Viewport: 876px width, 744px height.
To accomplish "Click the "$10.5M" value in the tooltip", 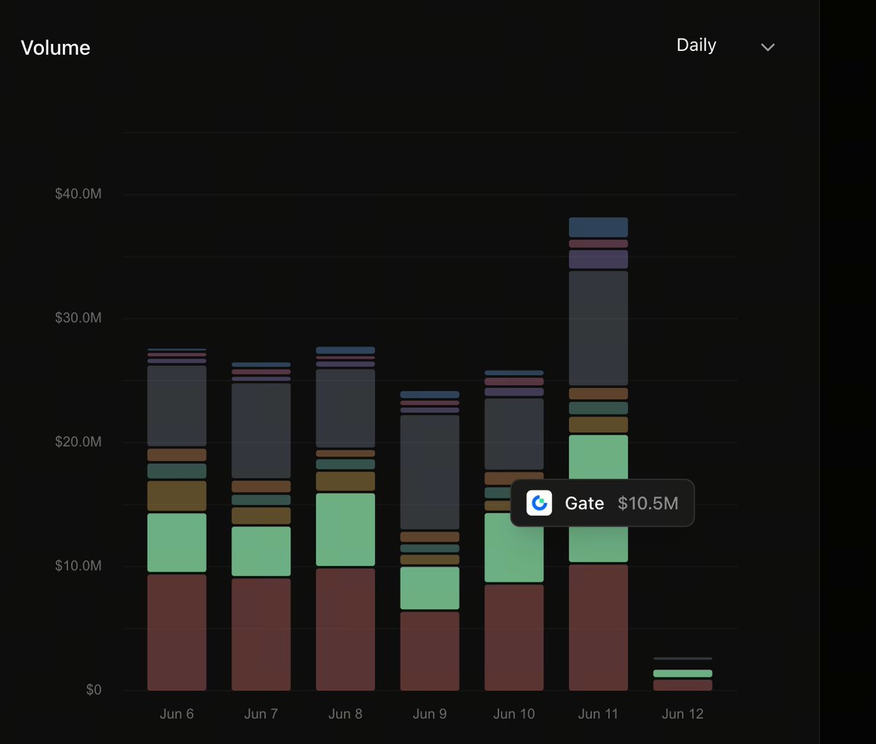I will point(648,503).
